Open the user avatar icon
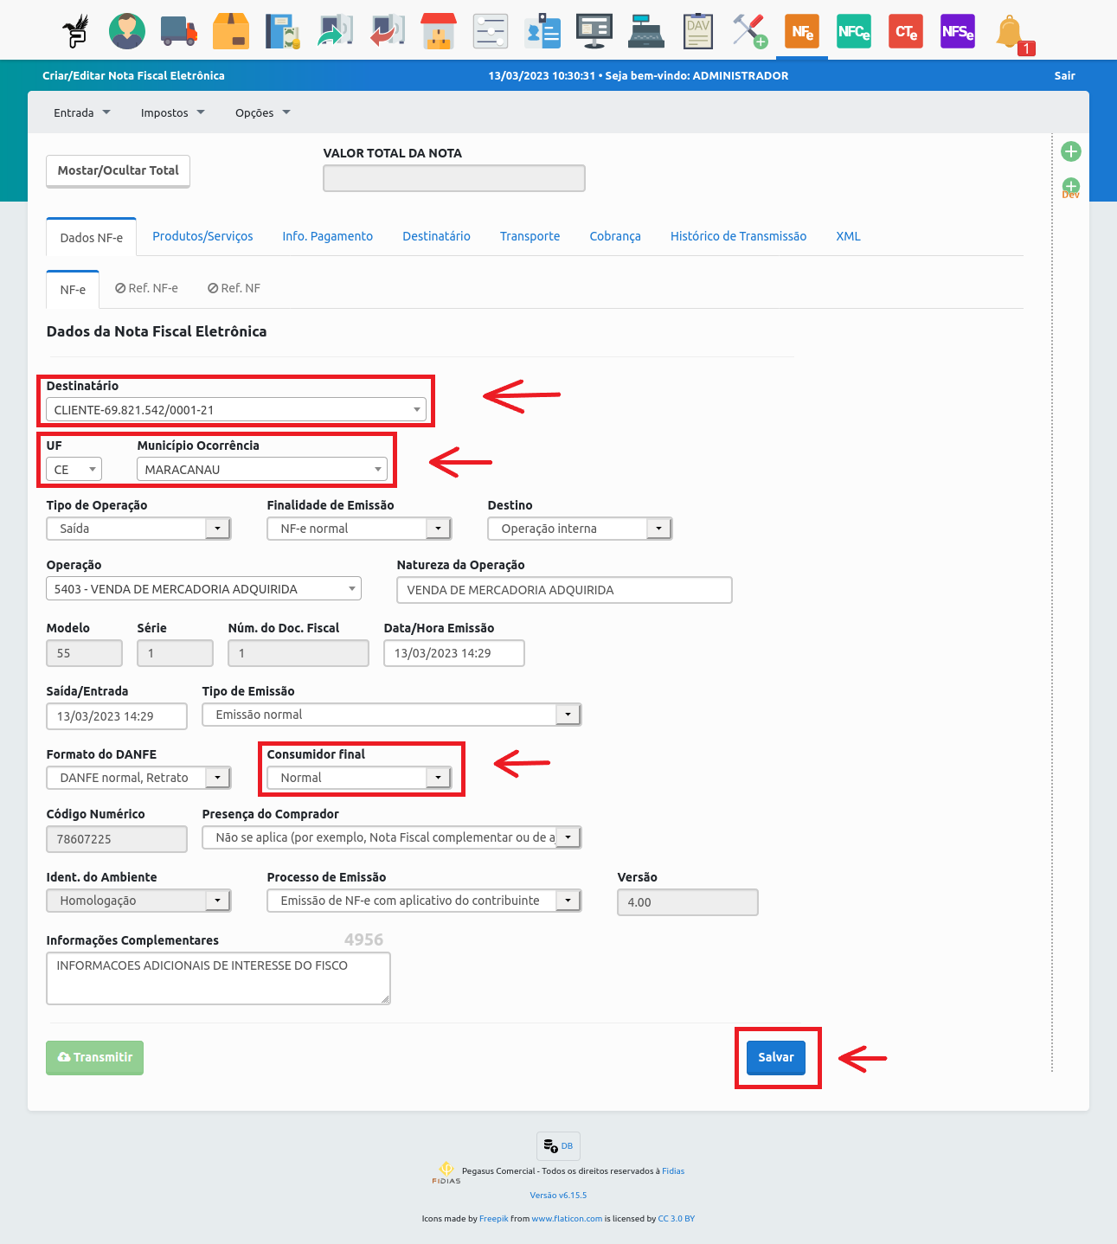Screen dimensions: 1117x1244 (127, 31)
